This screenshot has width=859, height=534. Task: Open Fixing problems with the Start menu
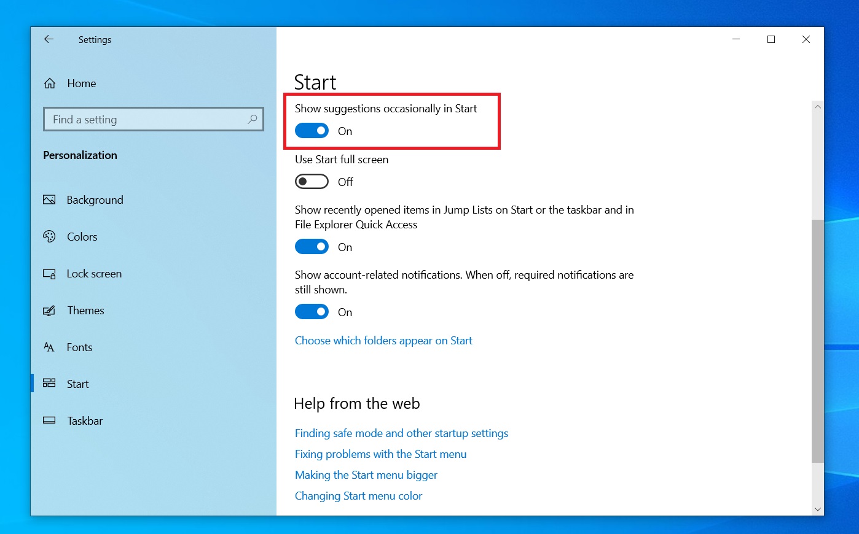click(x=380, y=454)
